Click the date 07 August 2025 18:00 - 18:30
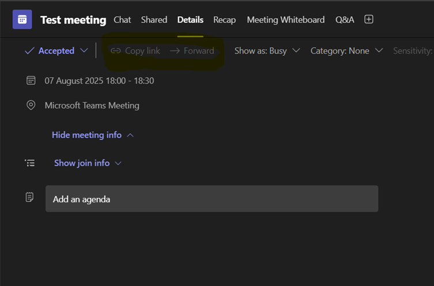The width and height of the screenshot is (434, 286). pos(99,81)
